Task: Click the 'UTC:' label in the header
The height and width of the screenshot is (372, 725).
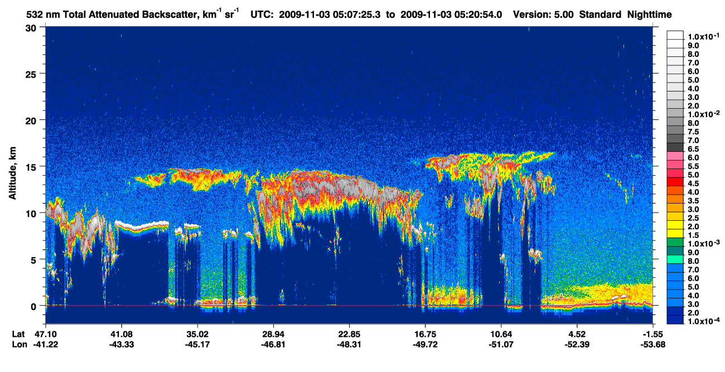Action: pyautogui.click(x=262, y=15)
